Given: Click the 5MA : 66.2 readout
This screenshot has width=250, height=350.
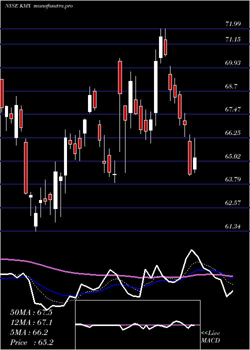Looking at the screenshot, I should tap(29, 332).
